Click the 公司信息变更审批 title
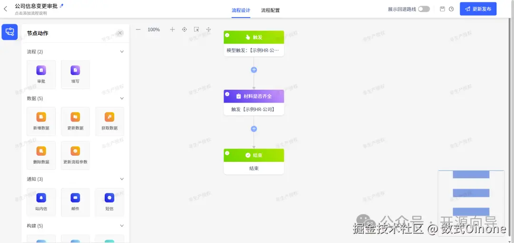This screenshot has width=514, height=243. tap(36, 6)
